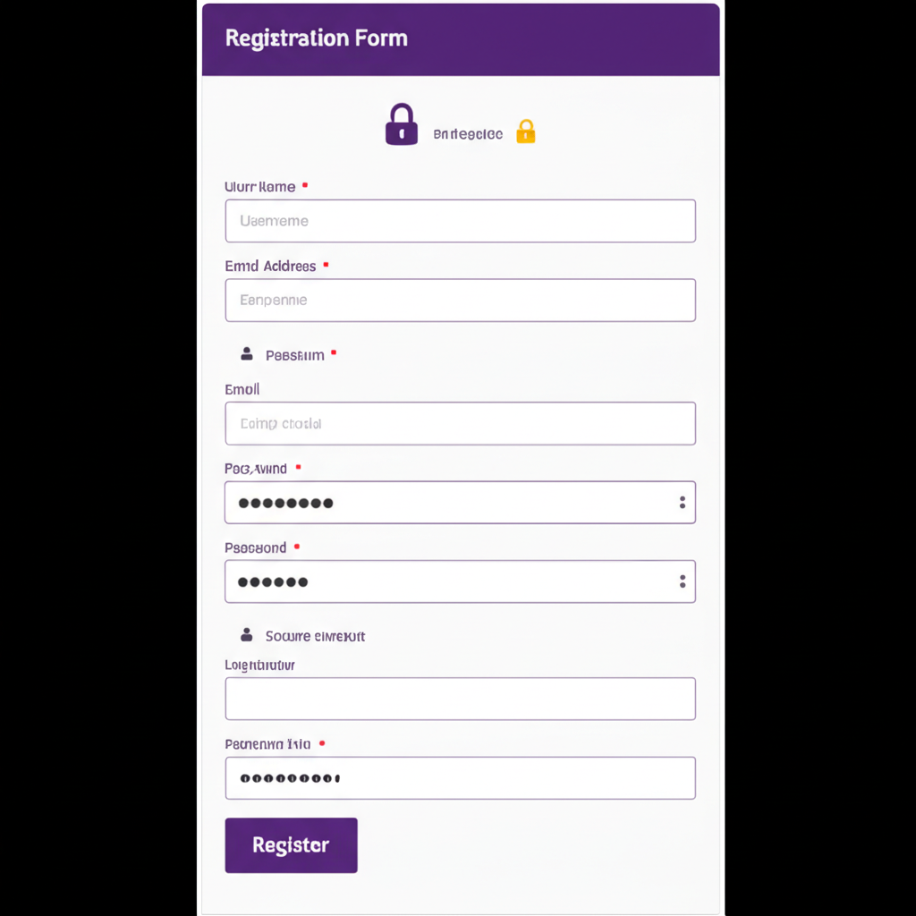Click the Psecuond password field

tap(447, 581)
